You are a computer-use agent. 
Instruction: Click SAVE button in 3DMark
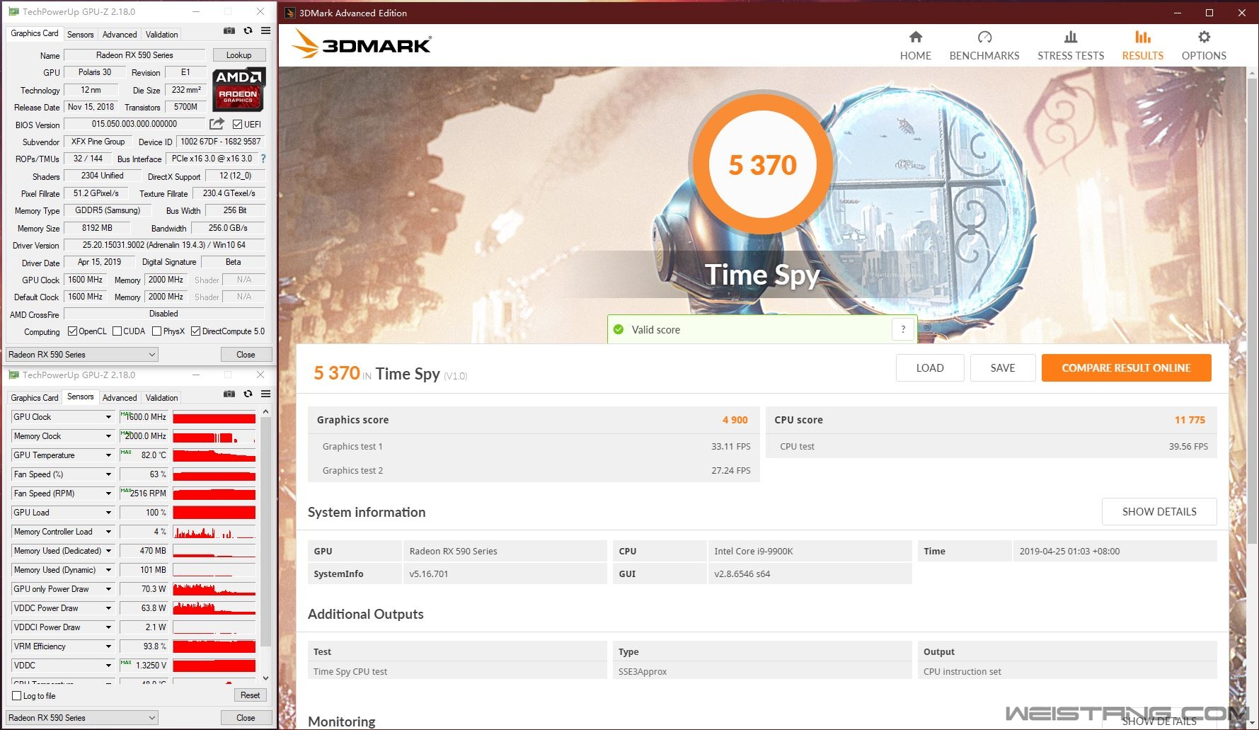coord(1002,367)
